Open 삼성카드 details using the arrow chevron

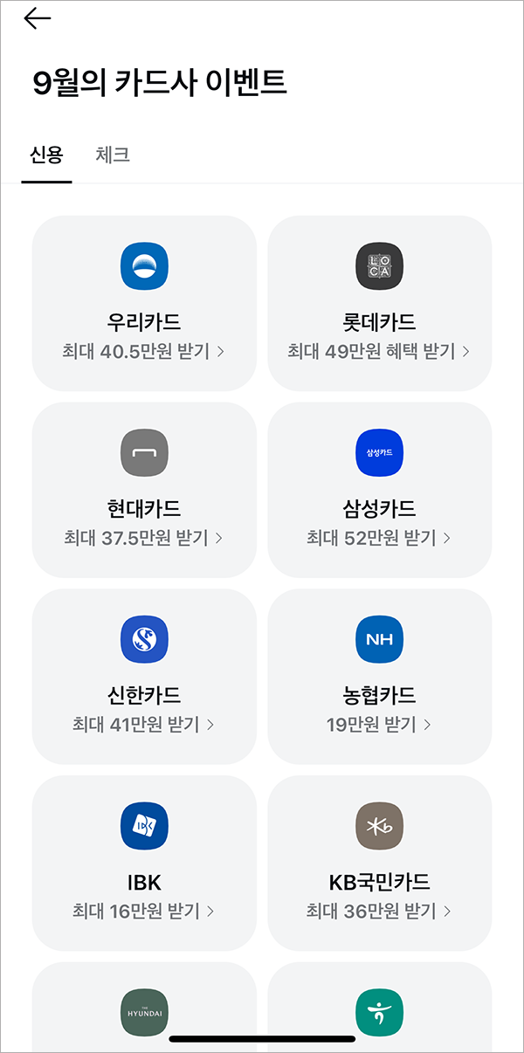(x=446, y=538)
